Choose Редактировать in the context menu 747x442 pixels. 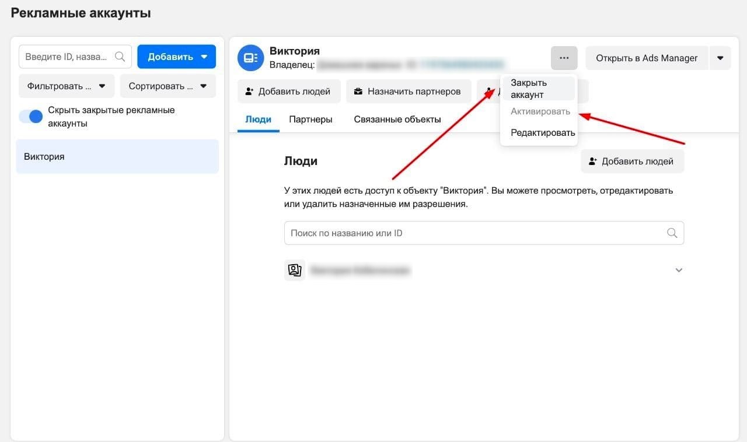point(543,132)
